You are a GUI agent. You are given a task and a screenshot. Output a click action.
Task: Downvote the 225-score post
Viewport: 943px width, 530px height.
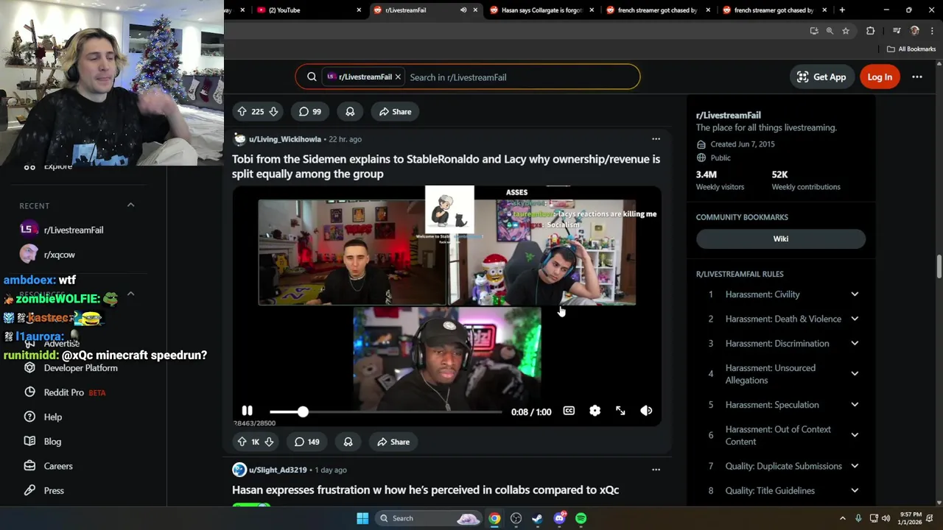[273, 112]
